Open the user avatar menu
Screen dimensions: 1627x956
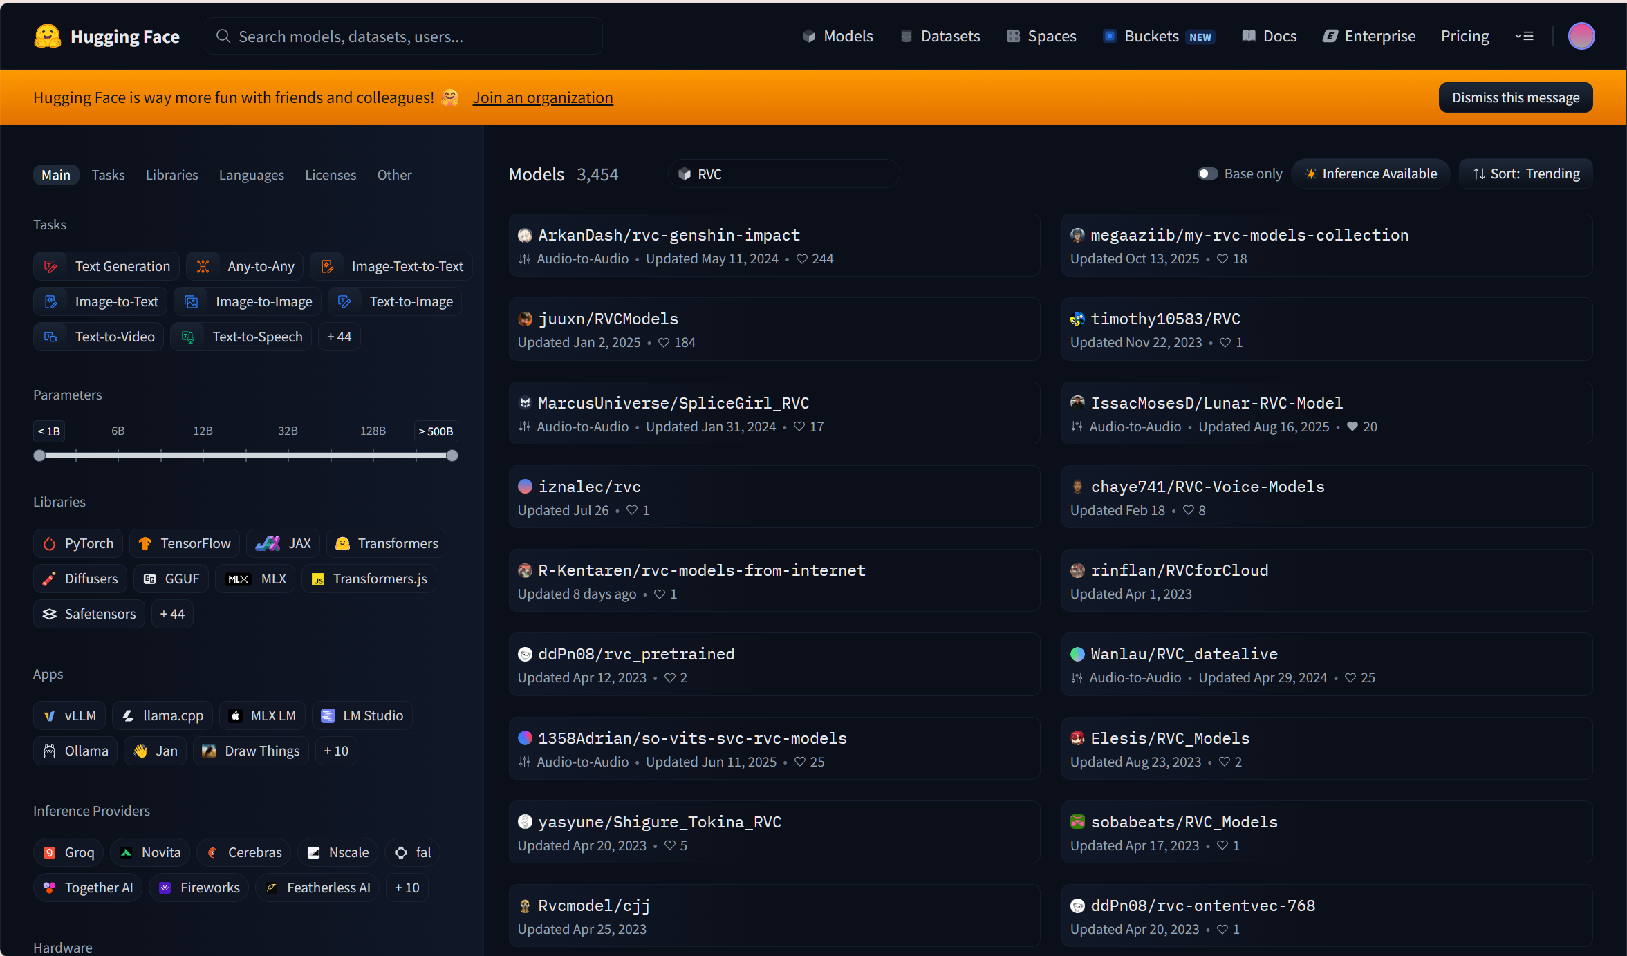[1581, 36]
